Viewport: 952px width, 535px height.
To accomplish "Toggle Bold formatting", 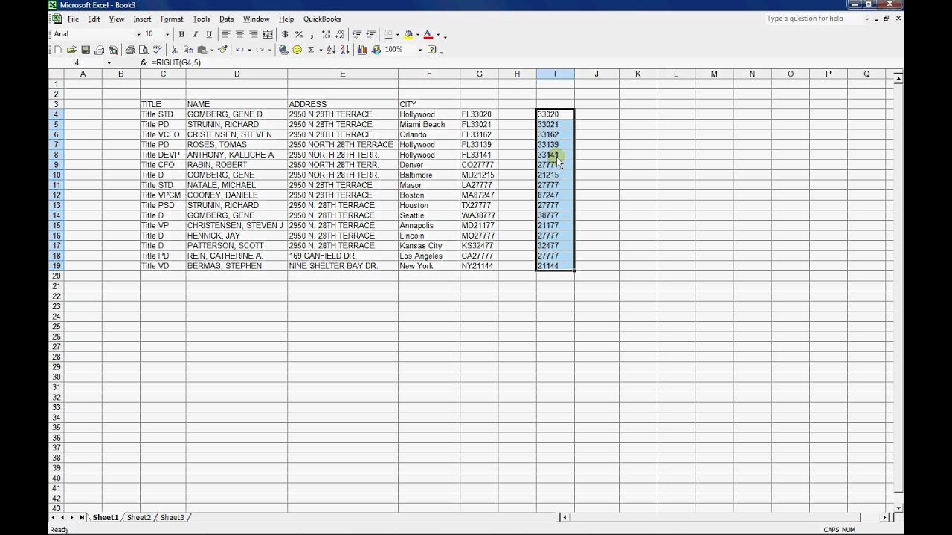I will point(181,34).
